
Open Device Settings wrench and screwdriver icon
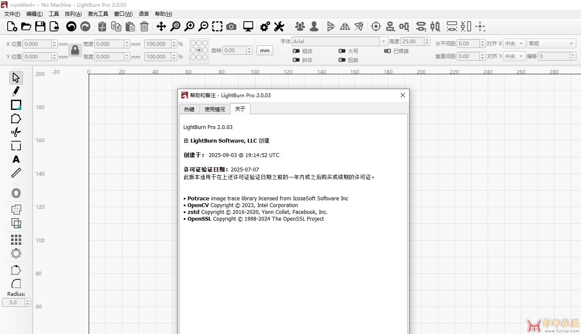click(x=279, y=27)
